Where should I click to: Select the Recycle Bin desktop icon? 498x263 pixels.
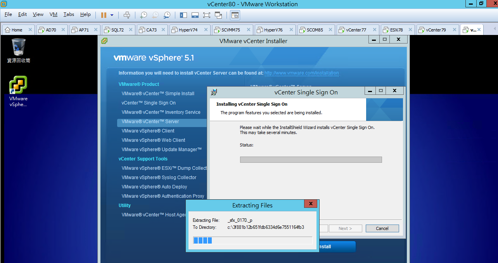(x=19, y=51)
